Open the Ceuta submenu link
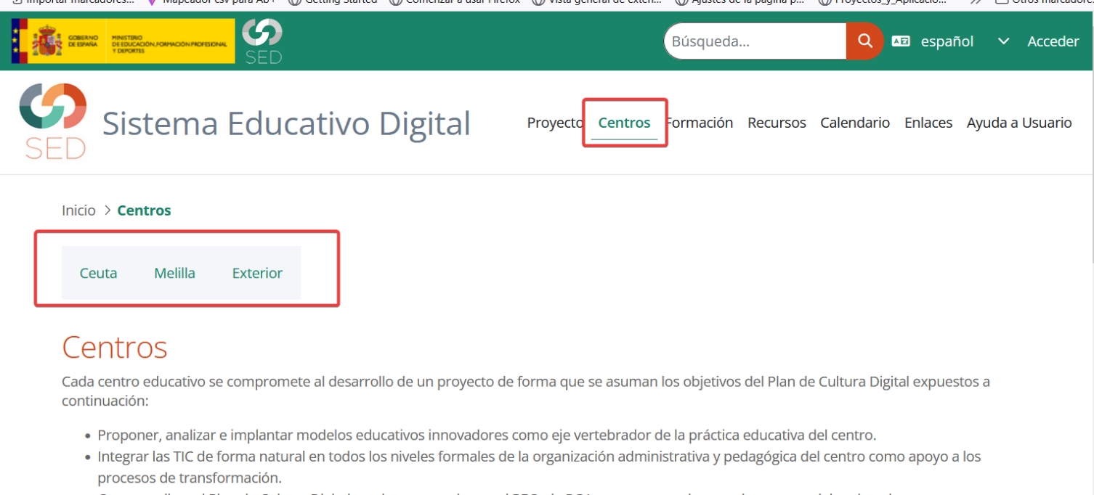 tap(98, 273)
